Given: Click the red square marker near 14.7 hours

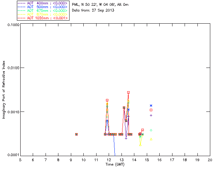Looking at the screenshot, I should click(x=142, y=130).
